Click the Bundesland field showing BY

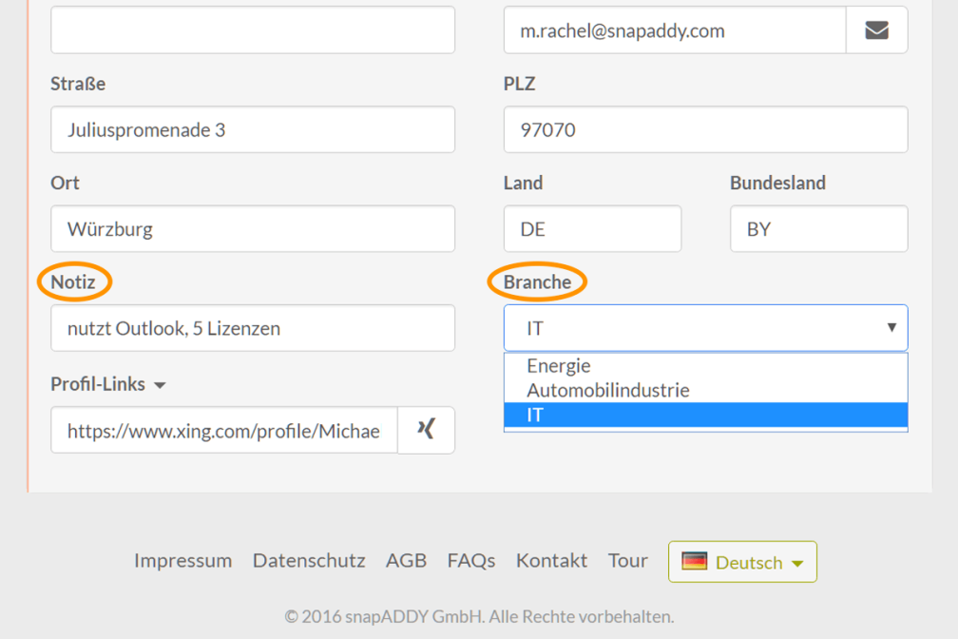tap(818, 228)
